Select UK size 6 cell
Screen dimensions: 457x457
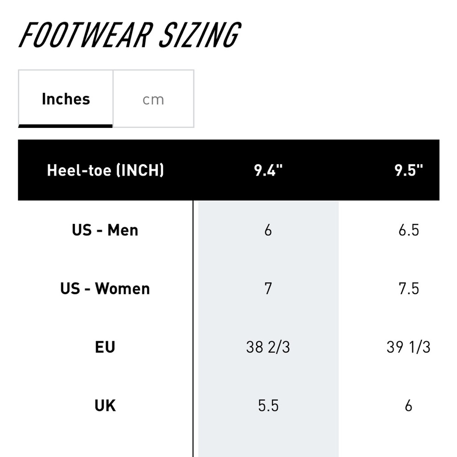pos(409,405)
